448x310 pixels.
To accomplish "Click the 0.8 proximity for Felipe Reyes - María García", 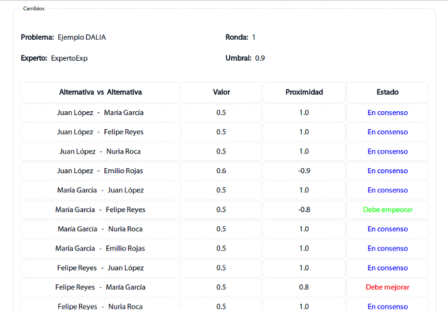I will pyautogui.click(x=304, y=287).
